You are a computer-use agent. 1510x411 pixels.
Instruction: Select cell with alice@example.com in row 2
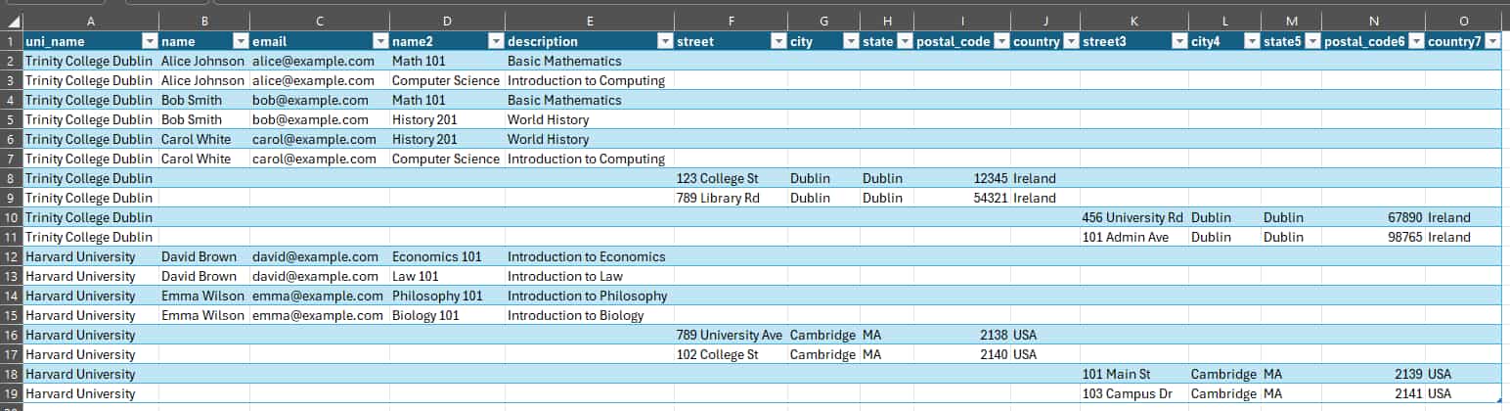(x=319, y=61)
